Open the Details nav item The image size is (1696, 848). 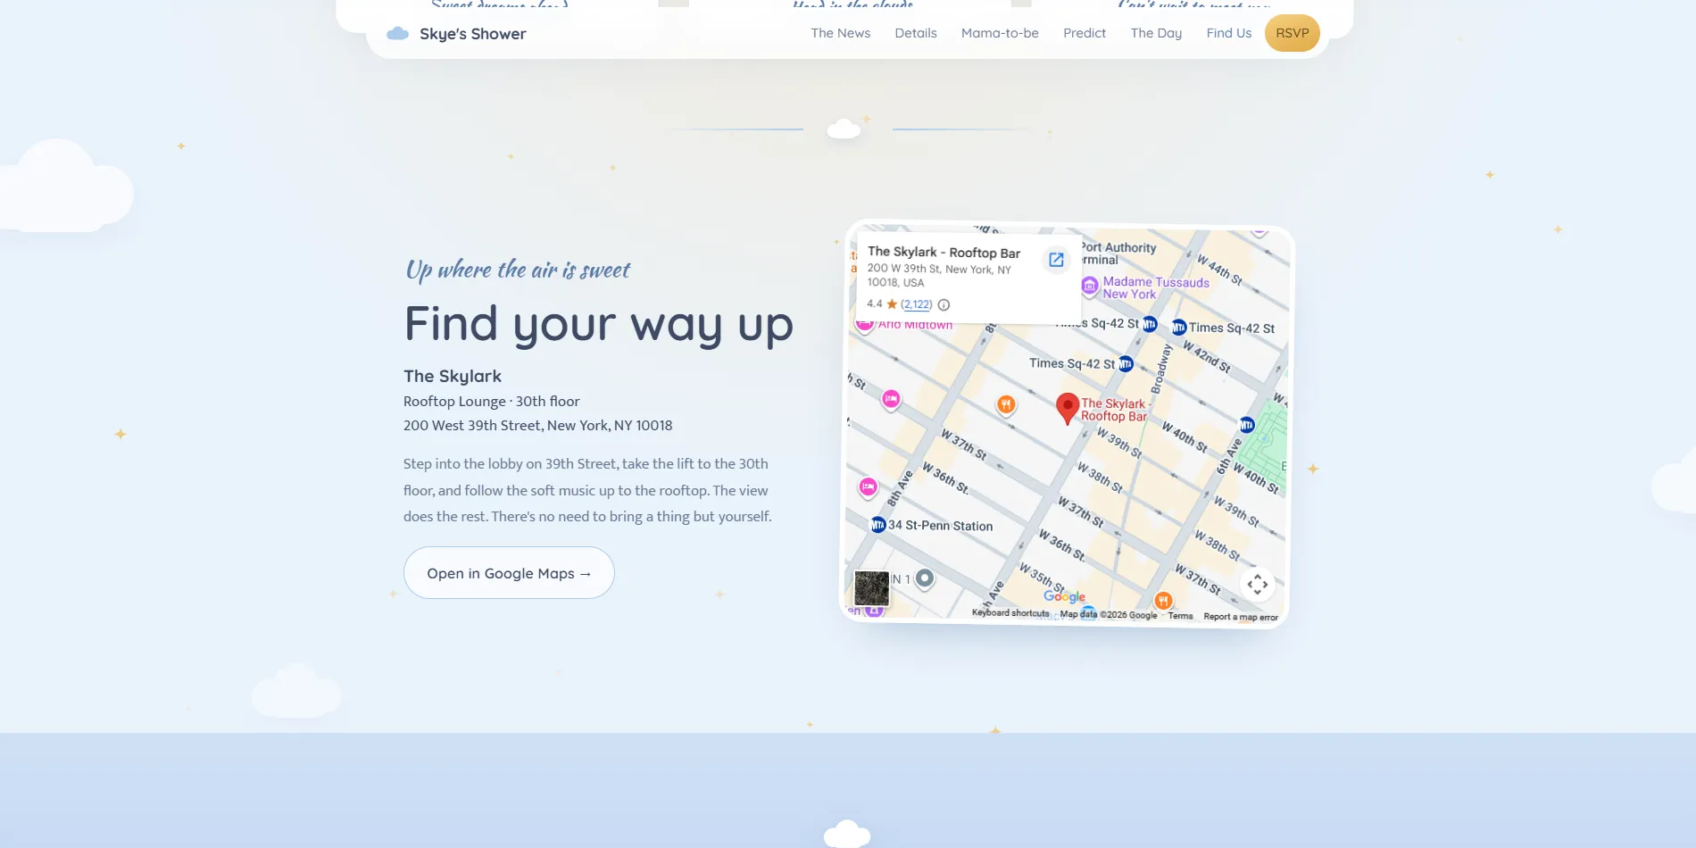coord(916,33)
